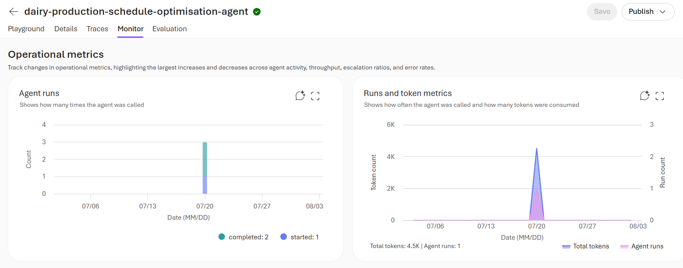Toggle the started series in legend

pos(300,237)
